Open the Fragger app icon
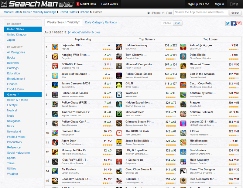This screenshot has width=243, height=188. pos(183,104)
